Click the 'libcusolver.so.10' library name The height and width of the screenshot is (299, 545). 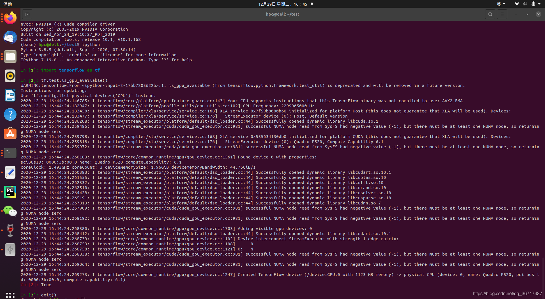pos(369,193)
